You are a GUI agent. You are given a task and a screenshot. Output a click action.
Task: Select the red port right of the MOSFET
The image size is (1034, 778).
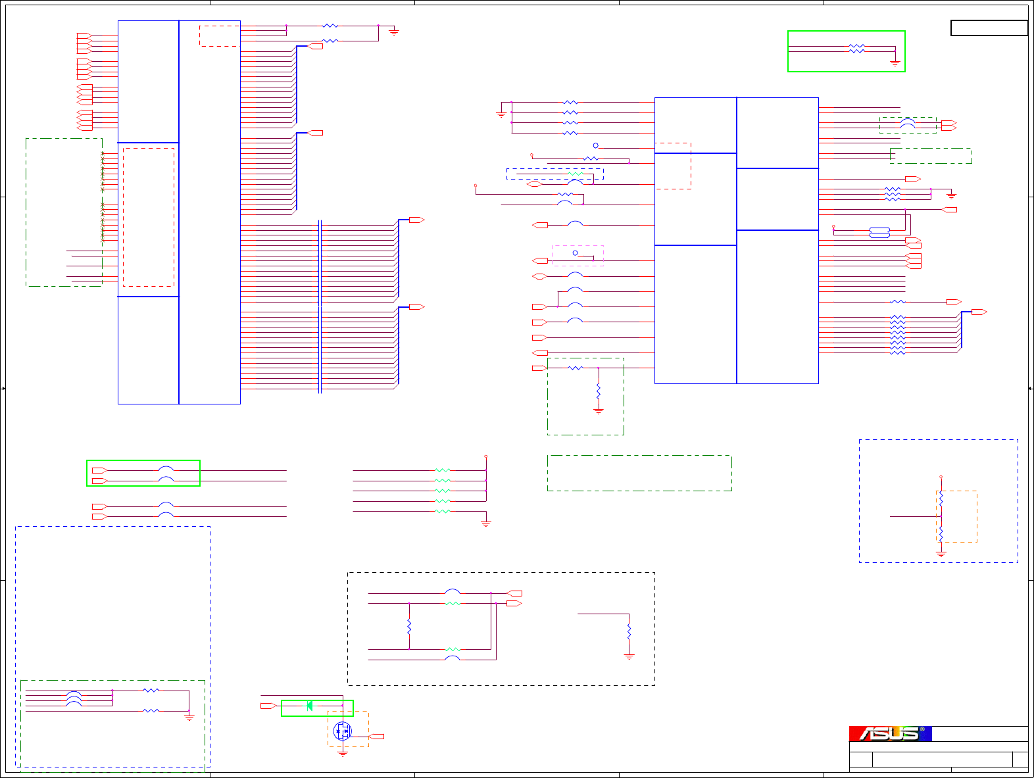click(x=377, y=736)
